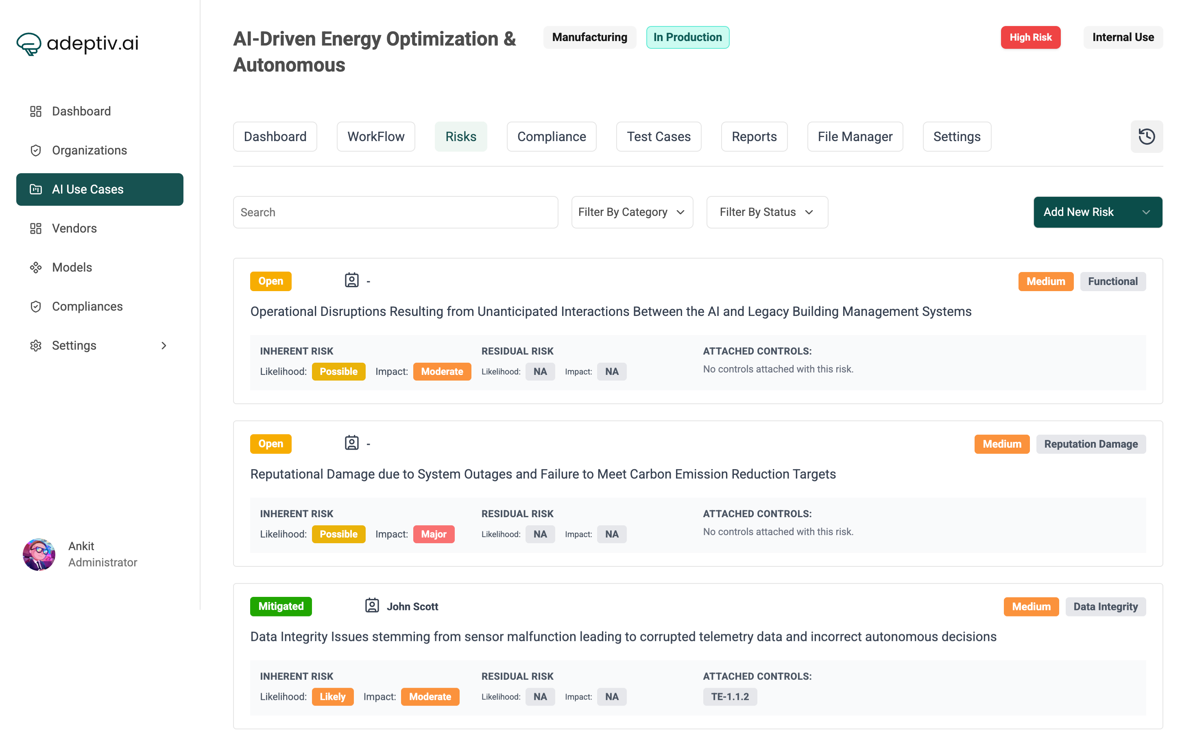Image resolution: width=1193 pixels, height=740 pixels.
Task: Open the TE-1.1.2 attached control
Action: pos(730,696)
